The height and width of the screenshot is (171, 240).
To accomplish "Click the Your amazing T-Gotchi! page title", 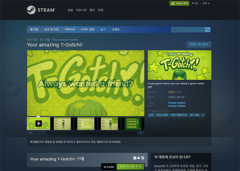I will [54, 45].
